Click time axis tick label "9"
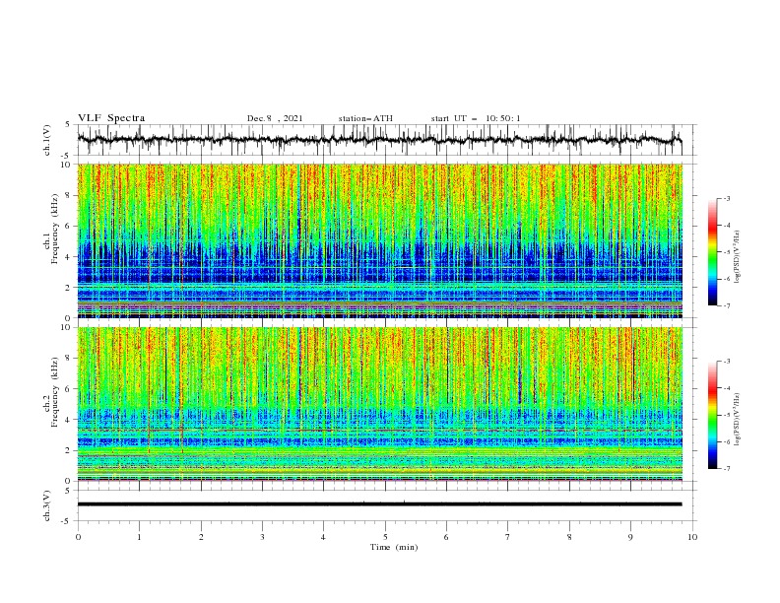 [x=630, y=537]
